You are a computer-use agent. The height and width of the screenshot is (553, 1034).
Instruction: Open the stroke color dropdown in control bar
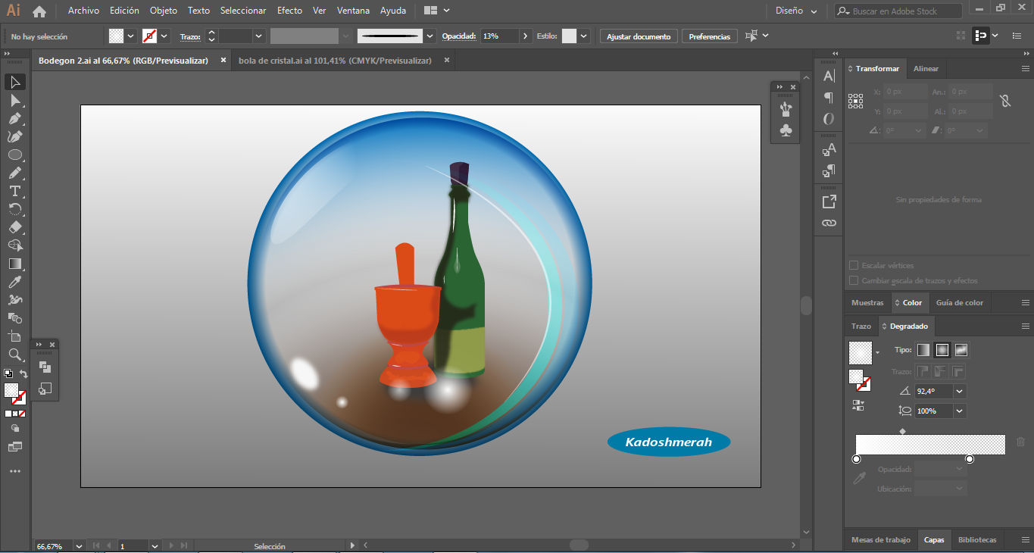(x=164, y=36)
